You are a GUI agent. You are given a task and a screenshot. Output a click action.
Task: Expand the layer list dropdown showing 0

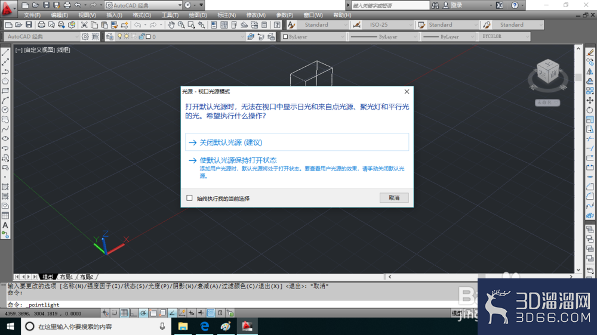tap(242, 36)
